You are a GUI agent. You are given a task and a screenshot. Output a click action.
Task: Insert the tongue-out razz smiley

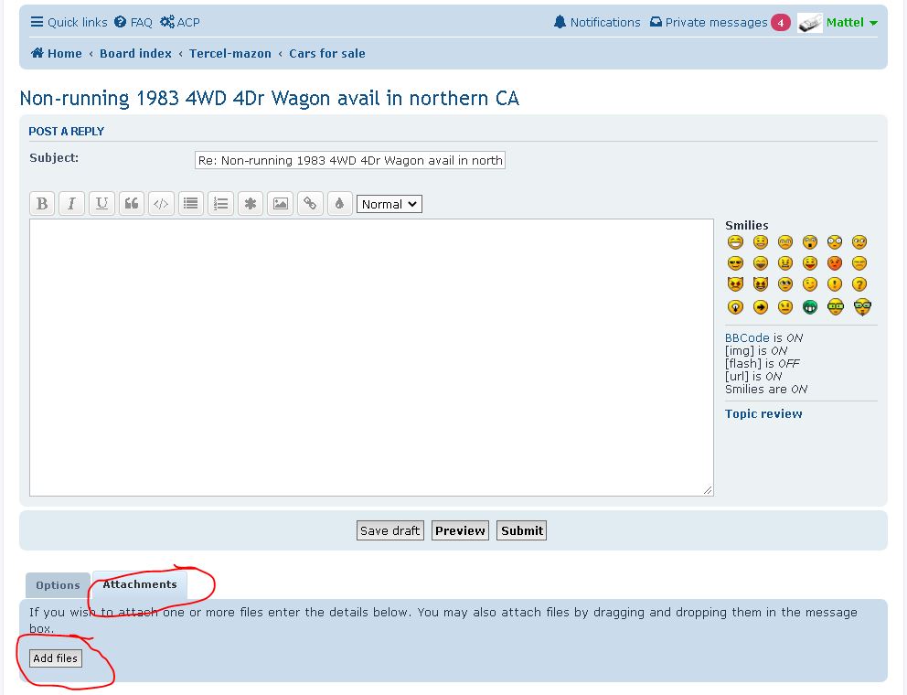point(810,263)
